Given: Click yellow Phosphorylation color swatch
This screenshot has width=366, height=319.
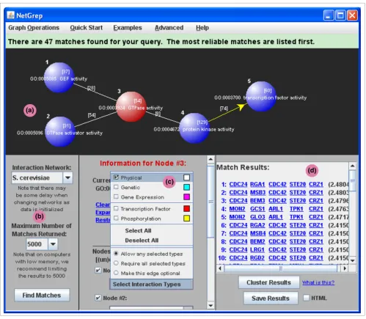Looking at the screenshot, I should tap(186, 219).
